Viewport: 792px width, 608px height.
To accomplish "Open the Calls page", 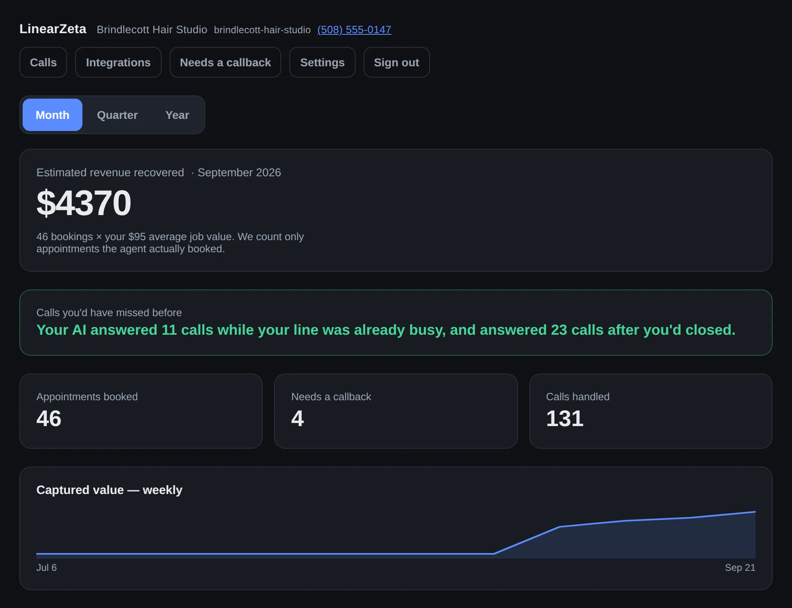I will 43,62.
